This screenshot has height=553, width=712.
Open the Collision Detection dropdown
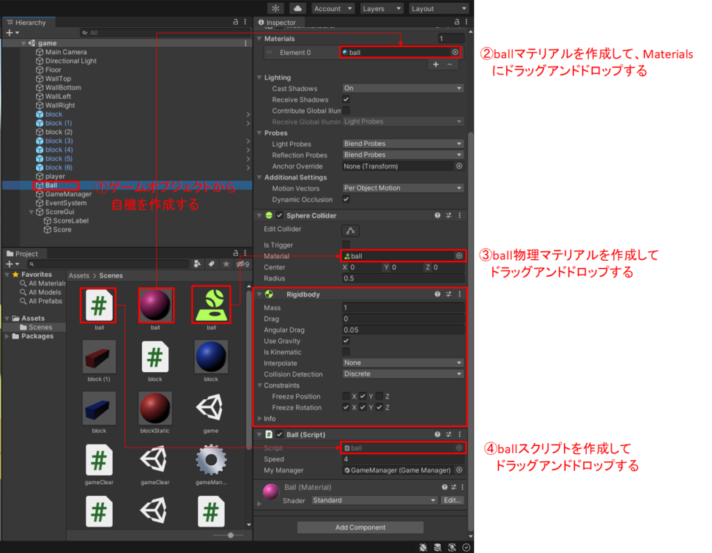(403, 374)
